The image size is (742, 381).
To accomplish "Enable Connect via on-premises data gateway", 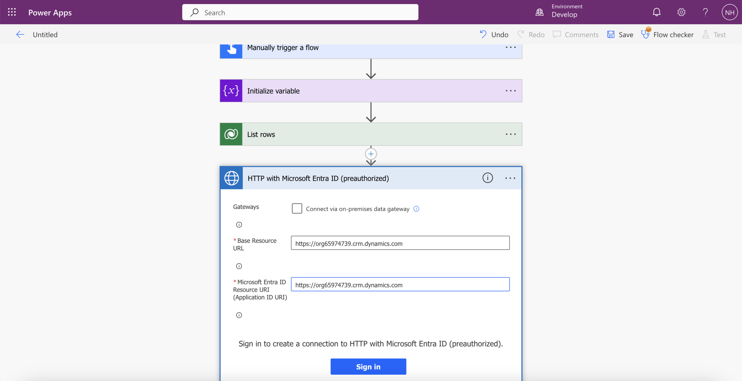I will [297, 209].
